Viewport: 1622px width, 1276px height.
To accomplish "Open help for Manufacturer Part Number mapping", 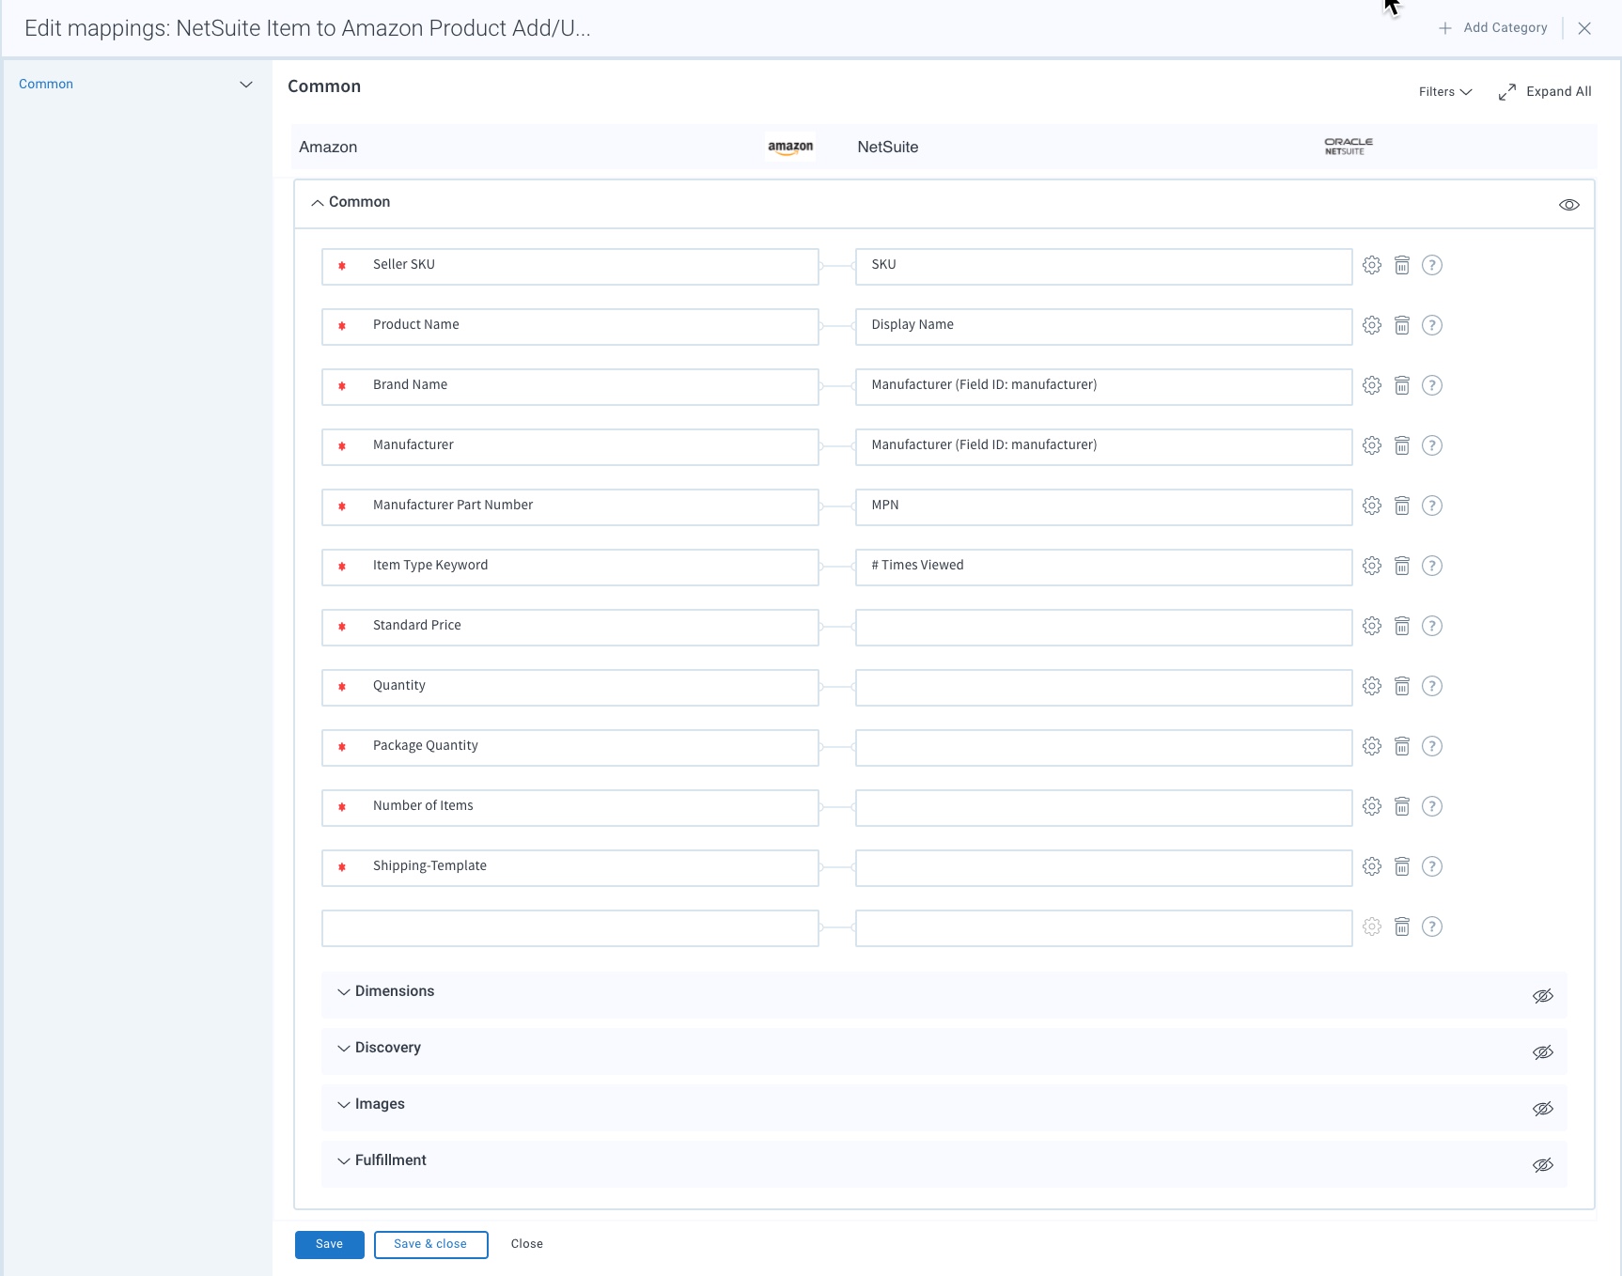I will [1432, 506].
